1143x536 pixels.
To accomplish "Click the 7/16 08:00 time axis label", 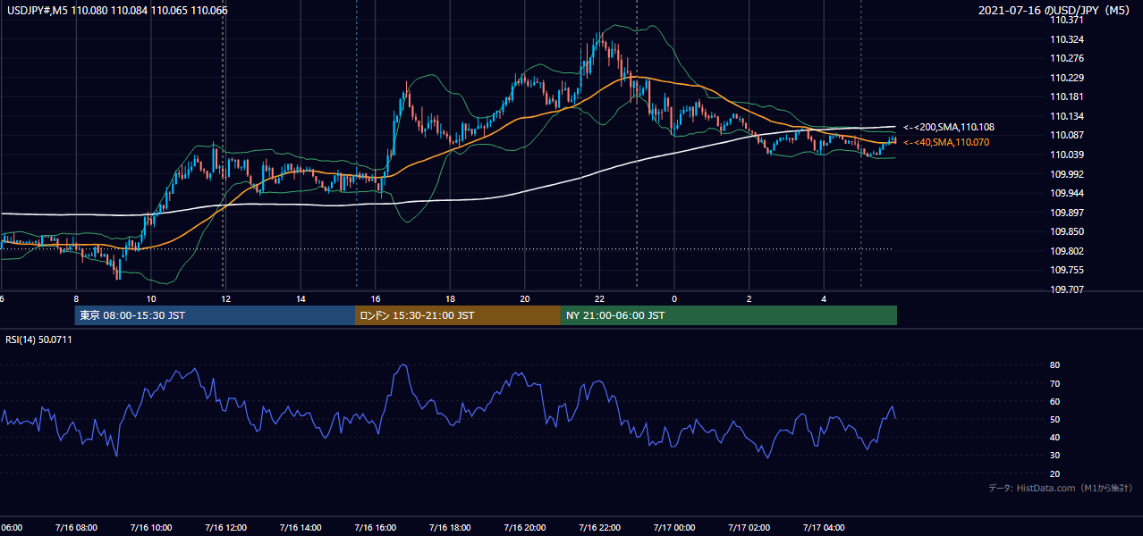I will pyautogui.click(x=76, y=527).
